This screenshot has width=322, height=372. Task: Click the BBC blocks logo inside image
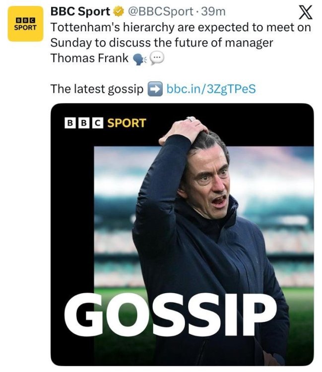click(x=84, y=122)
